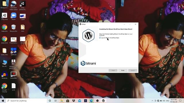The width and height of the screenshot is (184, 103).
Task: Click the Cancel button in Setup
Action: coord(133,70)
